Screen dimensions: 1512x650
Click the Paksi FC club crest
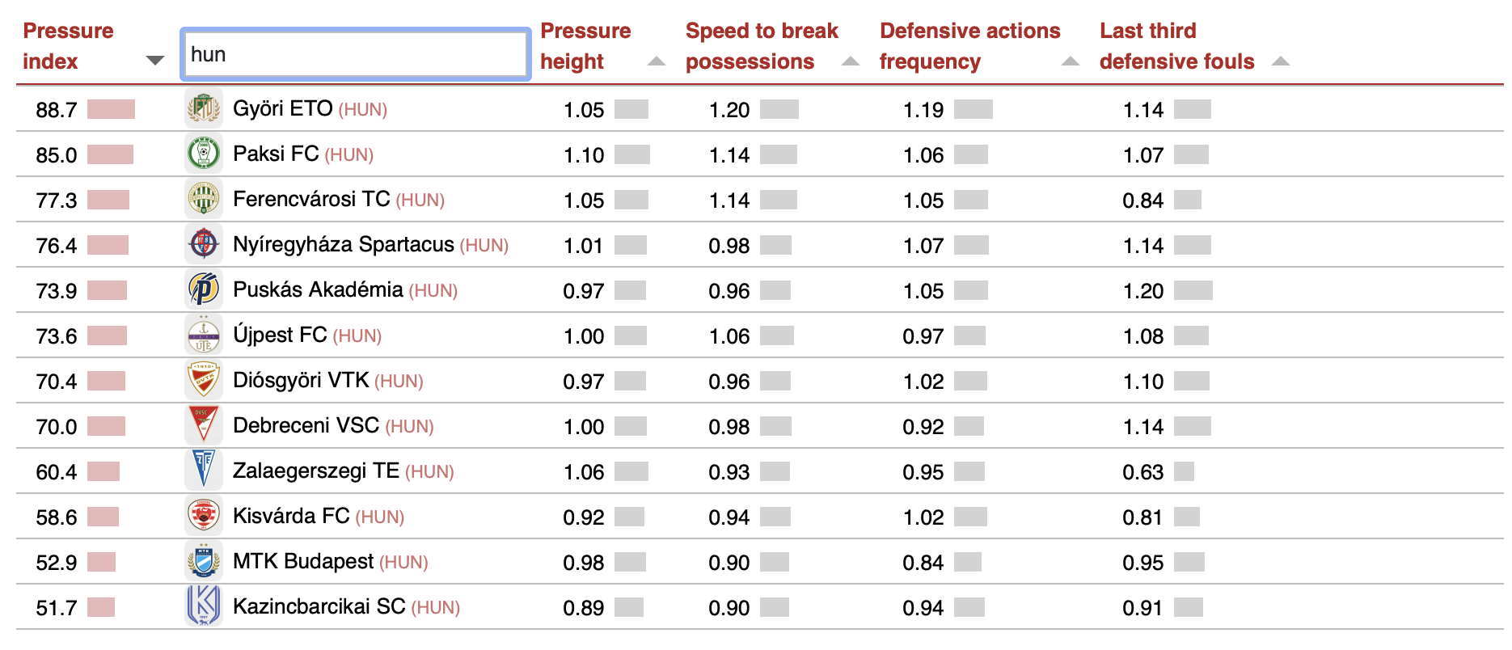[x=204, y=154]
